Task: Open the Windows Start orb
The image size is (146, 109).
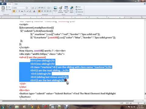Action: [x=3, y=107]
